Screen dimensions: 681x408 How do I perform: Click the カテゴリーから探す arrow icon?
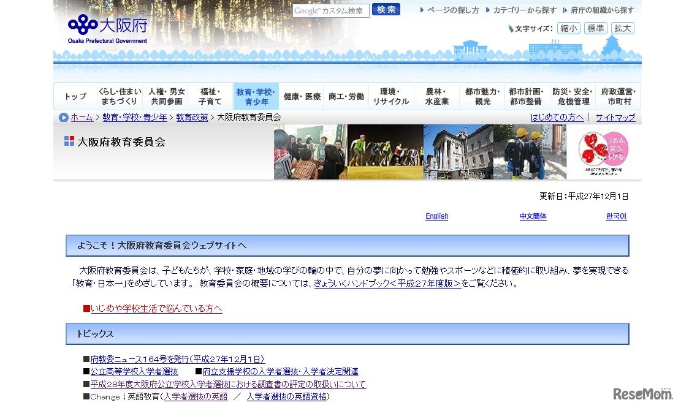[x=488, y=9]
